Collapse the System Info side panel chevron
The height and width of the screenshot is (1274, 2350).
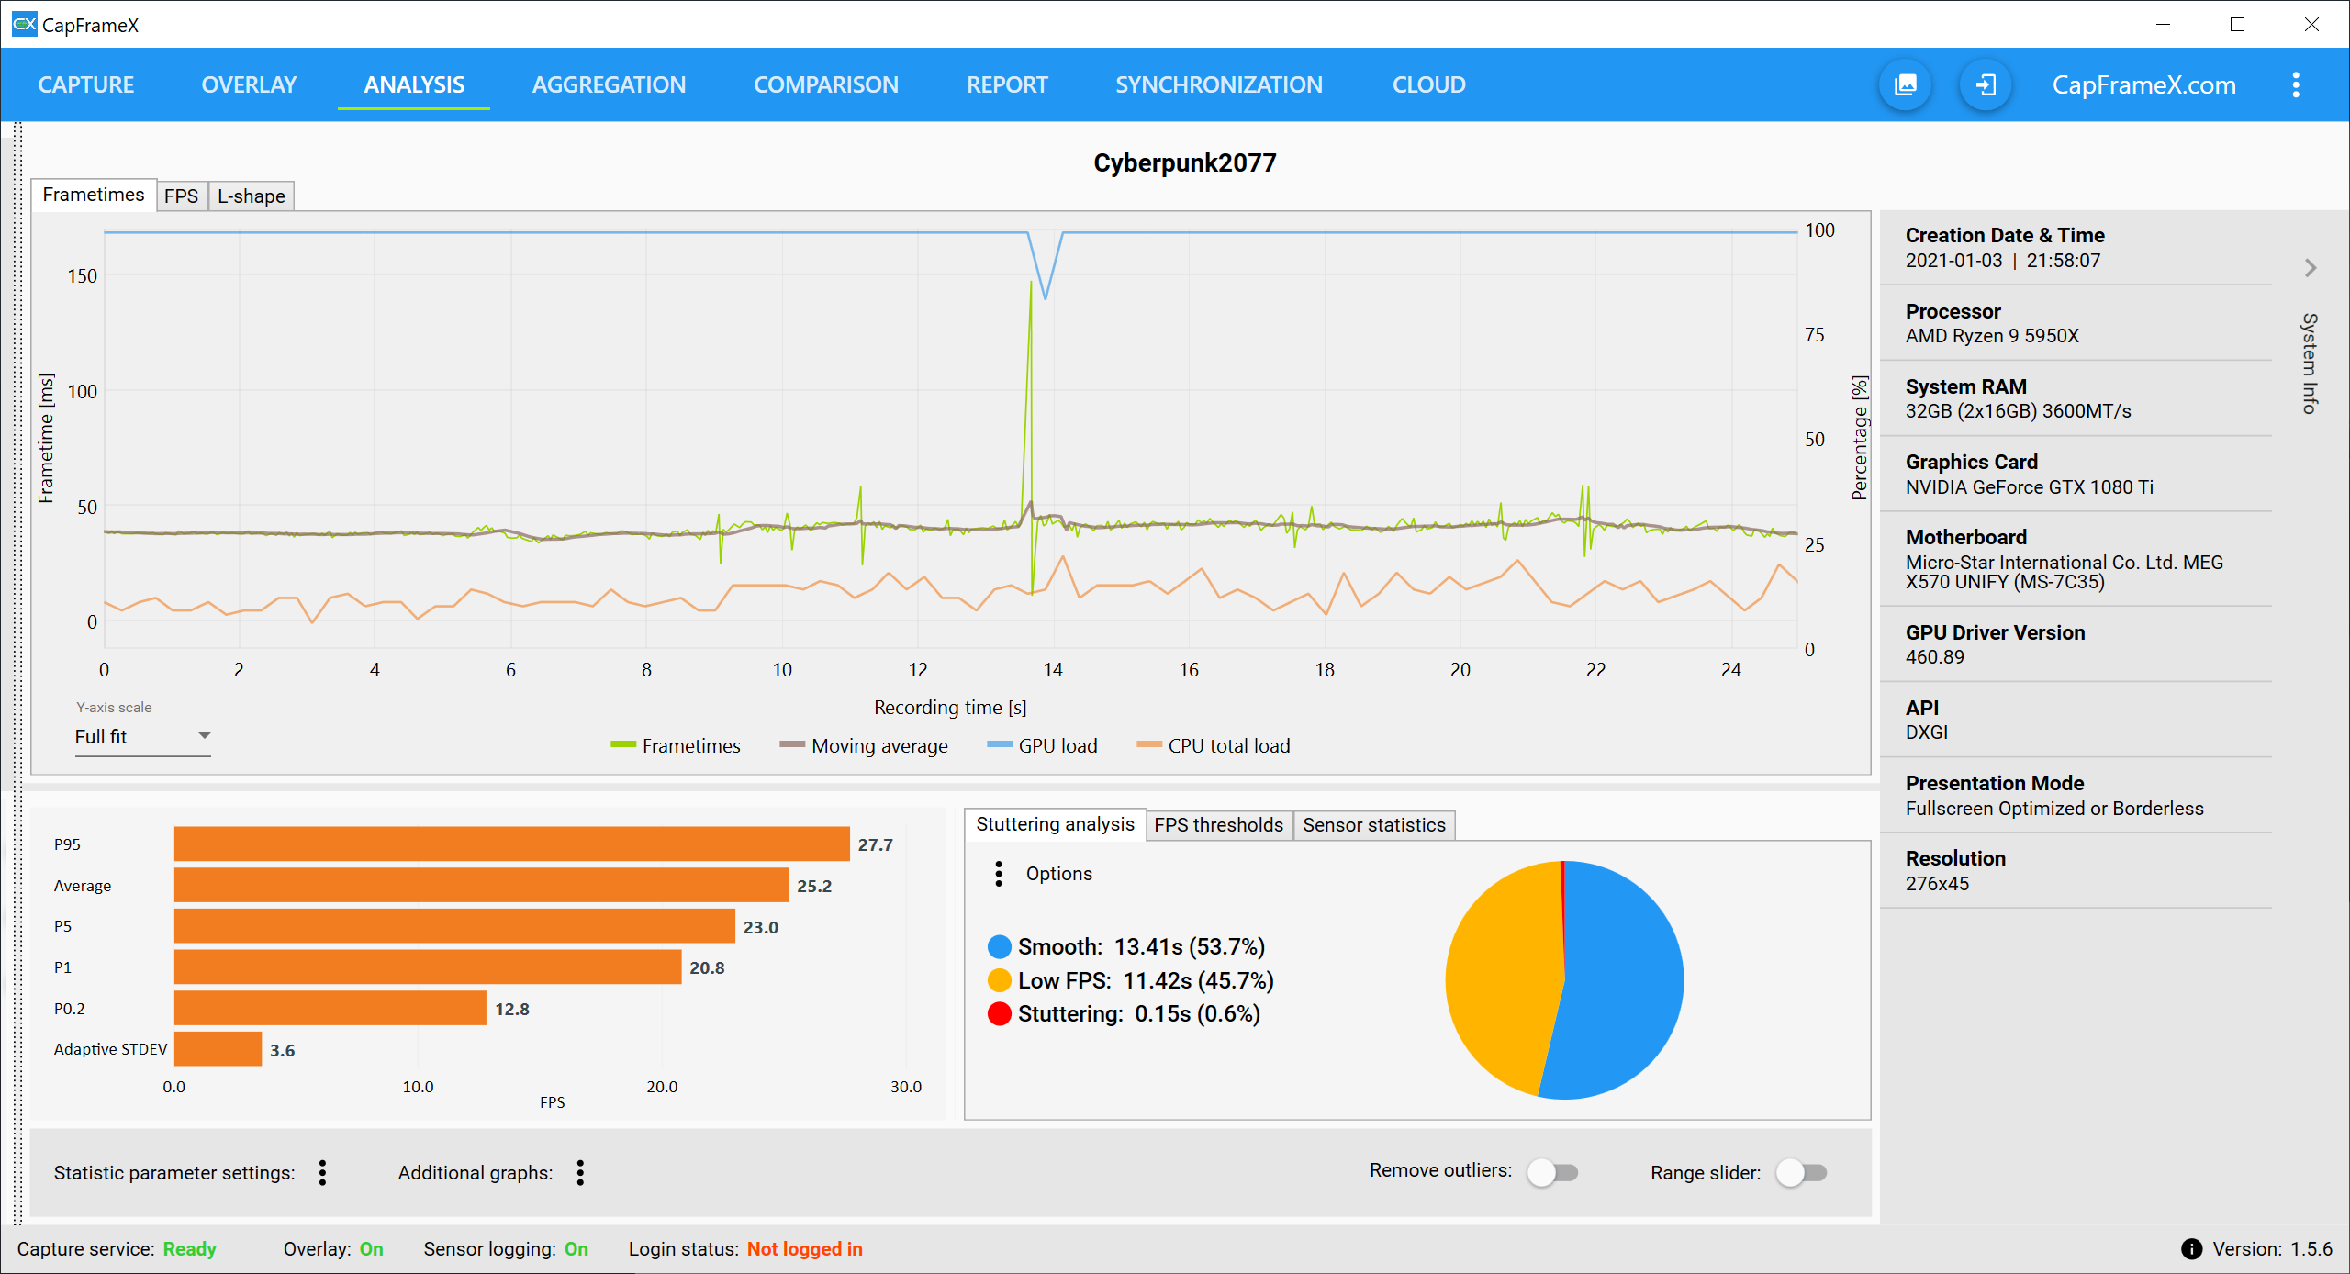[2311, 268]
